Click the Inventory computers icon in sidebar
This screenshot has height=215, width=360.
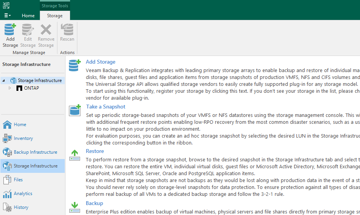(x=7, y=138)
